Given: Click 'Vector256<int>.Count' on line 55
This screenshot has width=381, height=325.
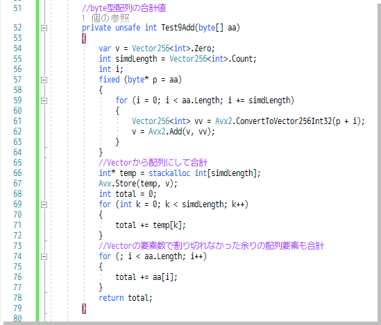Looking at the screenshot, I should [x=212, y=59].
